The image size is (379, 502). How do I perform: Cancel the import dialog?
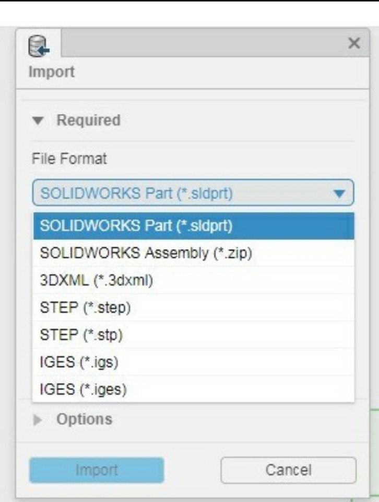[288, 470]
